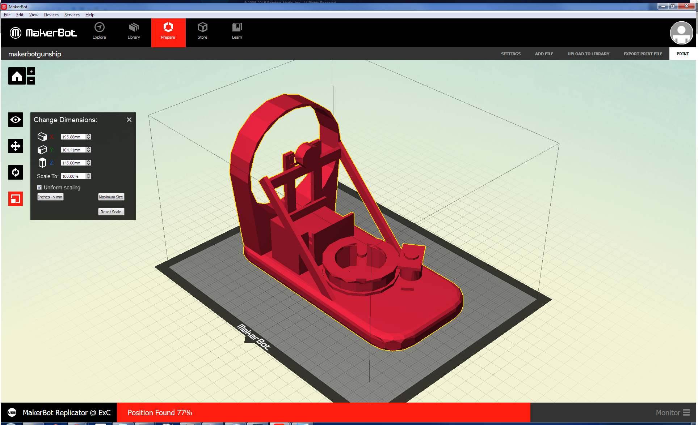Image resolution: width=698 pixels, height=425 pixels.
Task: Increase the Y dimension value
Action: [x=89, y=148]
